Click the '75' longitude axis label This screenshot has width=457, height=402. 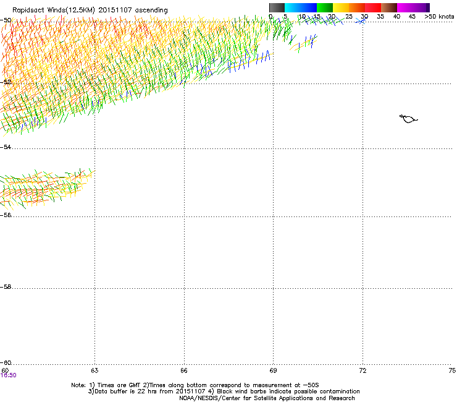(x=452, y=370)
